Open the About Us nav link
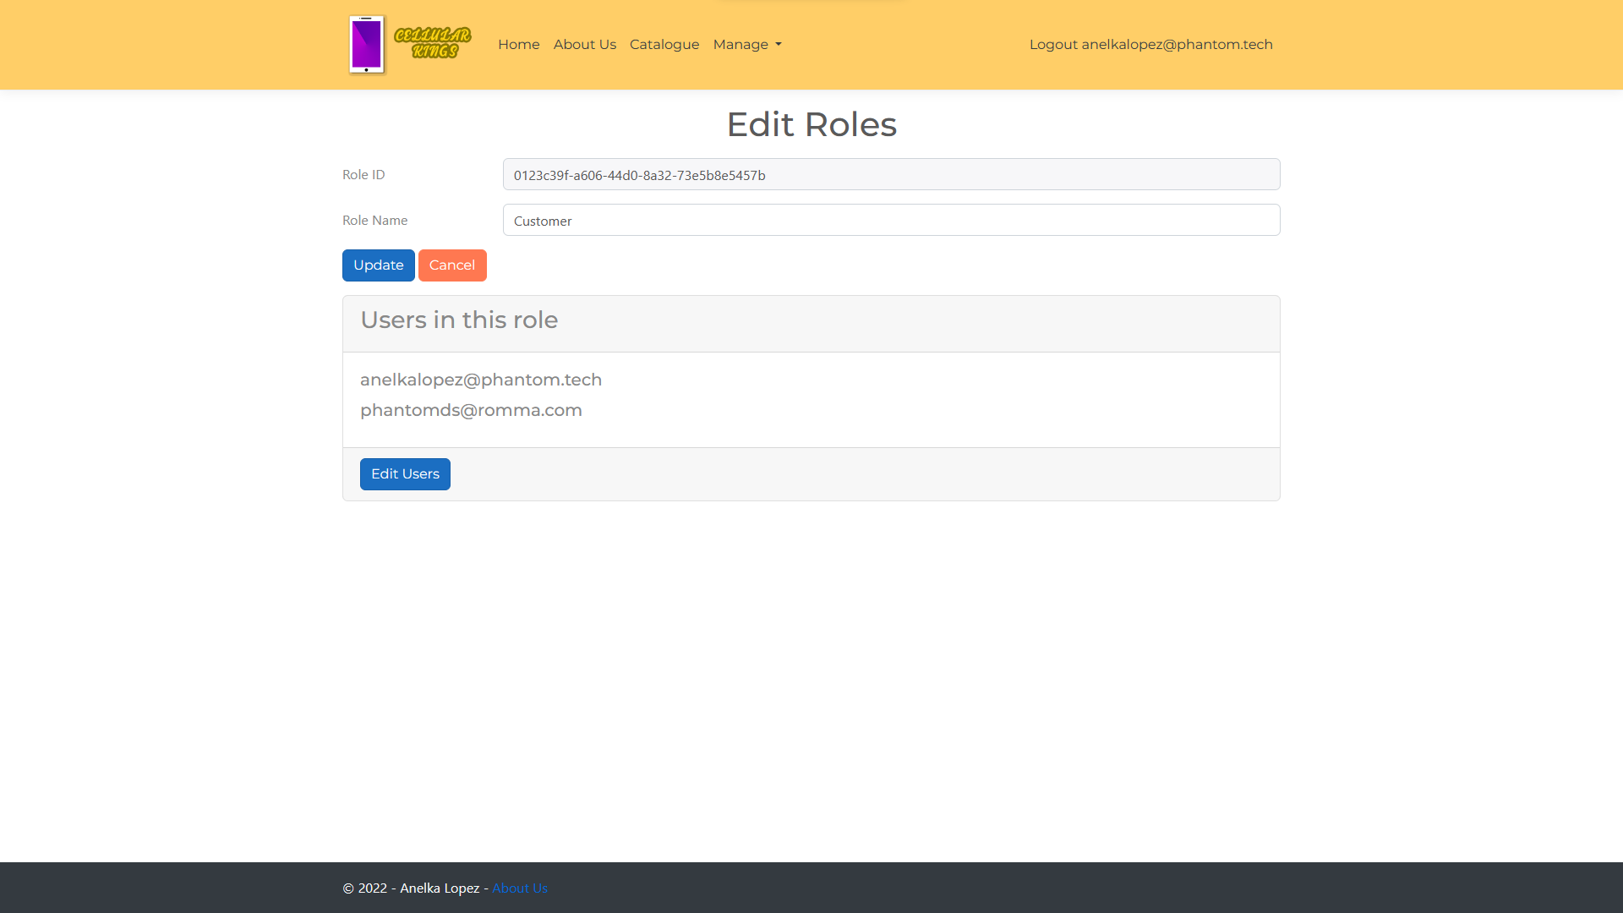Screen dimensions: 1623x913 (584, 45)
